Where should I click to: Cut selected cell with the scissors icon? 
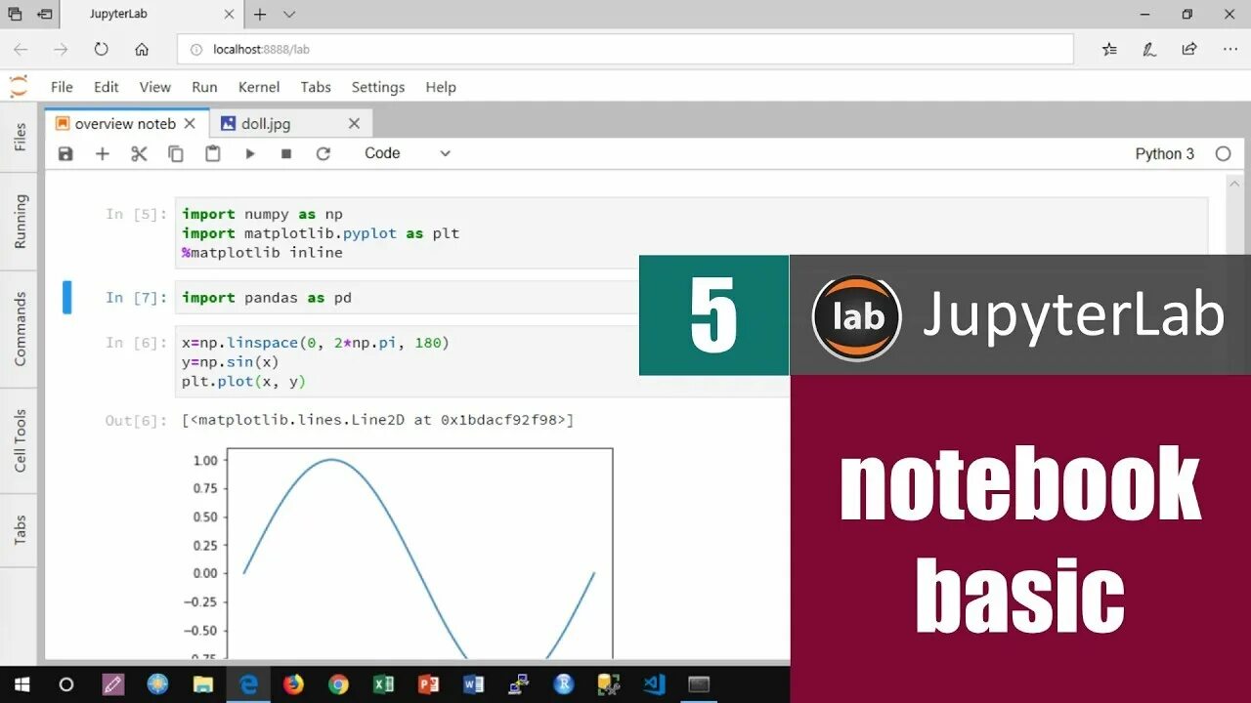click(139, 153)
